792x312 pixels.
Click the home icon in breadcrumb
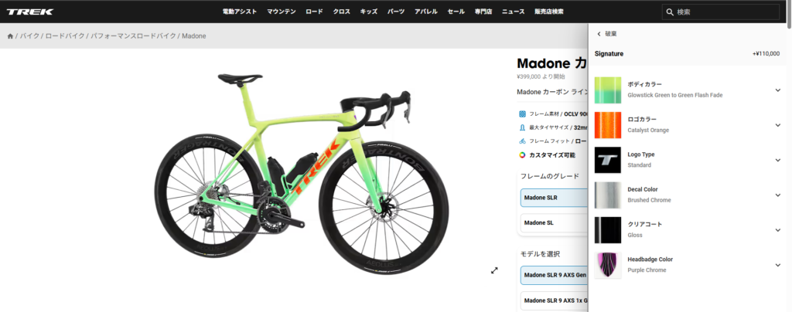pyautogui.click(x=10, y=36)
